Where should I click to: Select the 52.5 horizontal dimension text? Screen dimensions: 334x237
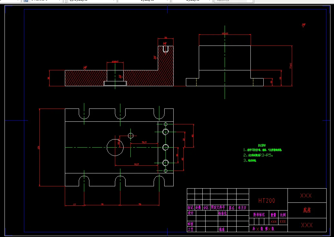click(144, 142)
